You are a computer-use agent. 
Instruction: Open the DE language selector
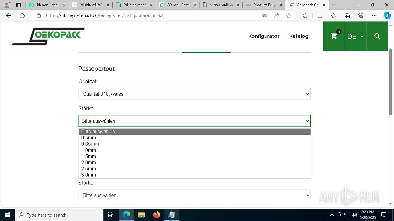[356, 36]
